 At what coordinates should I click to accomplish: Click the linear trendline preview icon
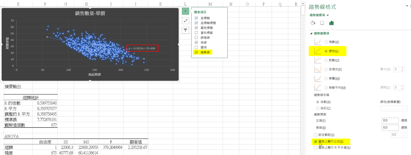pyautogui.click(x=318, y=51)
